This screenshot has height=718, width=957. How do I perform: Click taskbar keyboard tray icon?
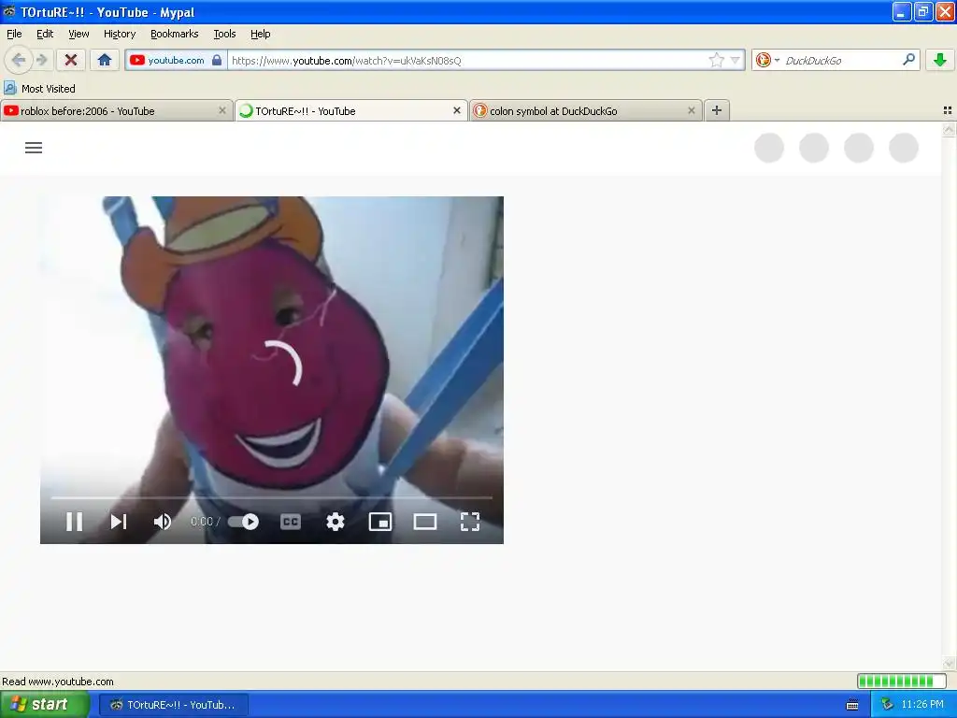(x=852, y=705)
